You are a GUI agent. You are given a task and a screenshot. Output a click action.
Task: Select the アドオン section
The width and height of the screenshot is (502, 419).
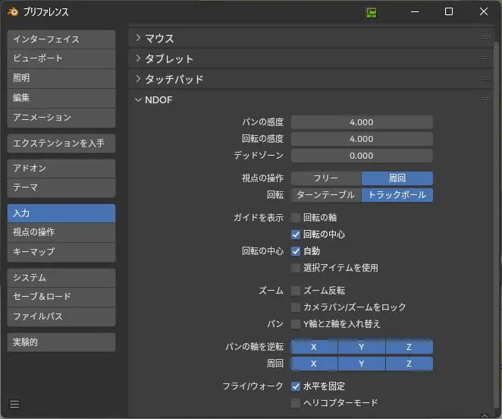[61, 169]
